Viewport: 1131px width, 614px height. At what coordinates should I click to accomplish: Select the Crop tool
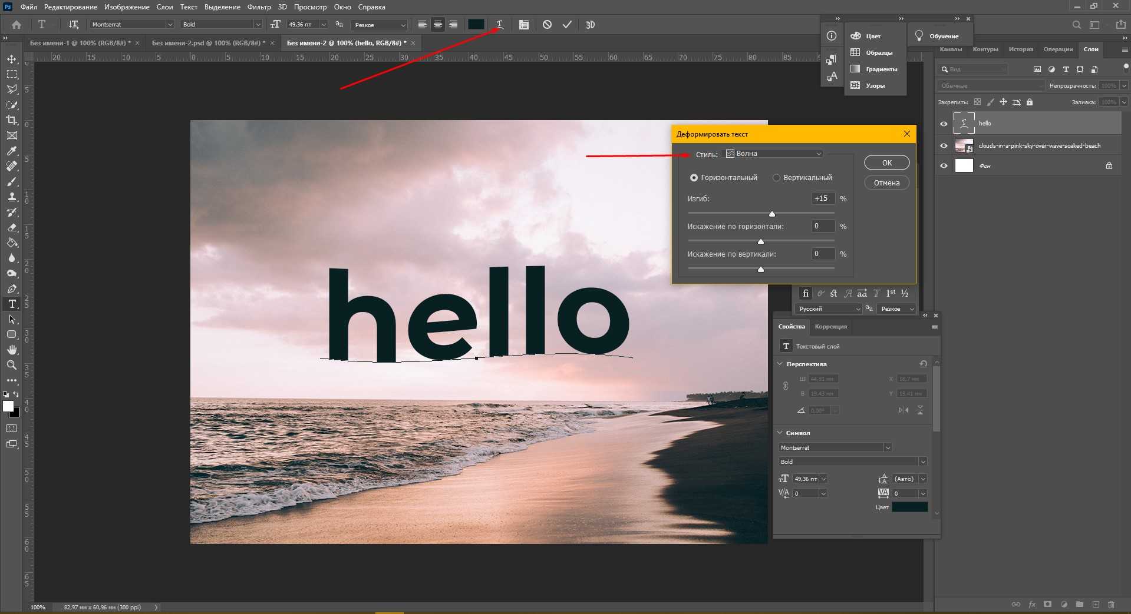point(12,120)
